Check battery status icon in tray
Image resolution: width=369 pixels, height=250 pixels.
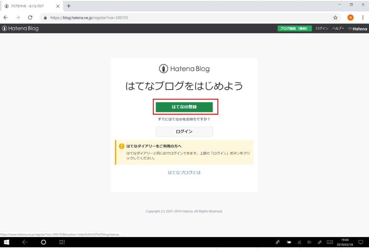click(289, 242)
